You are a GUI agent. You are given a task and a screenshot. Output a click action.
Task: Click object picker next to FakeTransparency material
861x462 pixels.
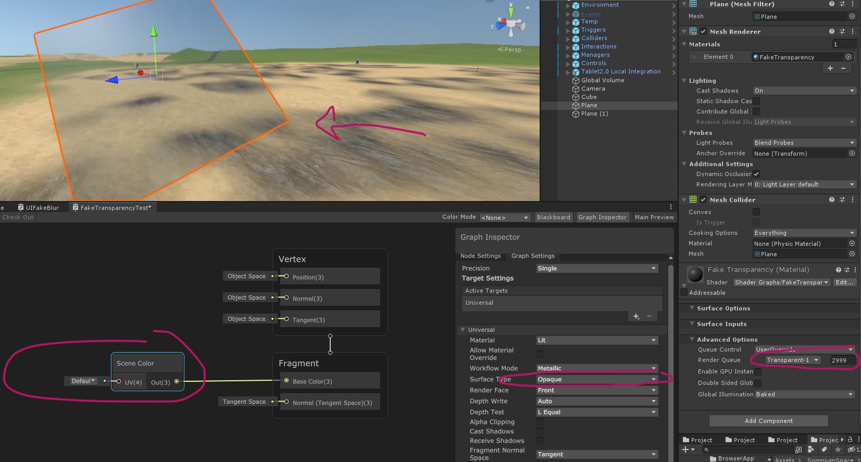pos(848,57)
